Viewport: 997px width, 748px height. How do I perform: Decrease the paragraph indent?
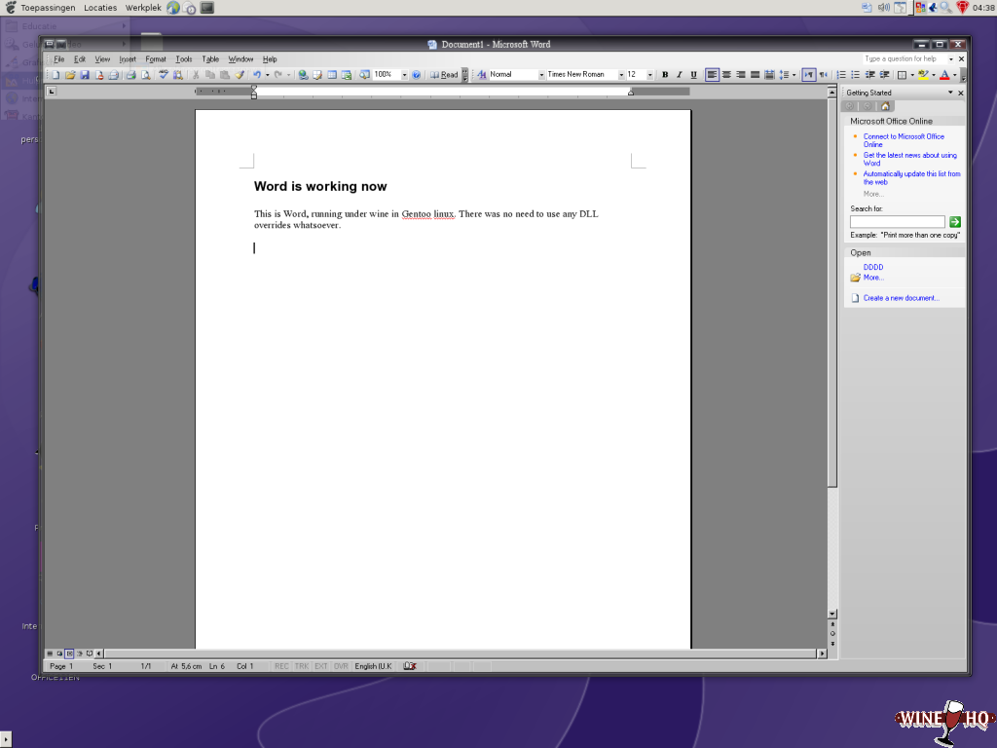coord(869,75)
